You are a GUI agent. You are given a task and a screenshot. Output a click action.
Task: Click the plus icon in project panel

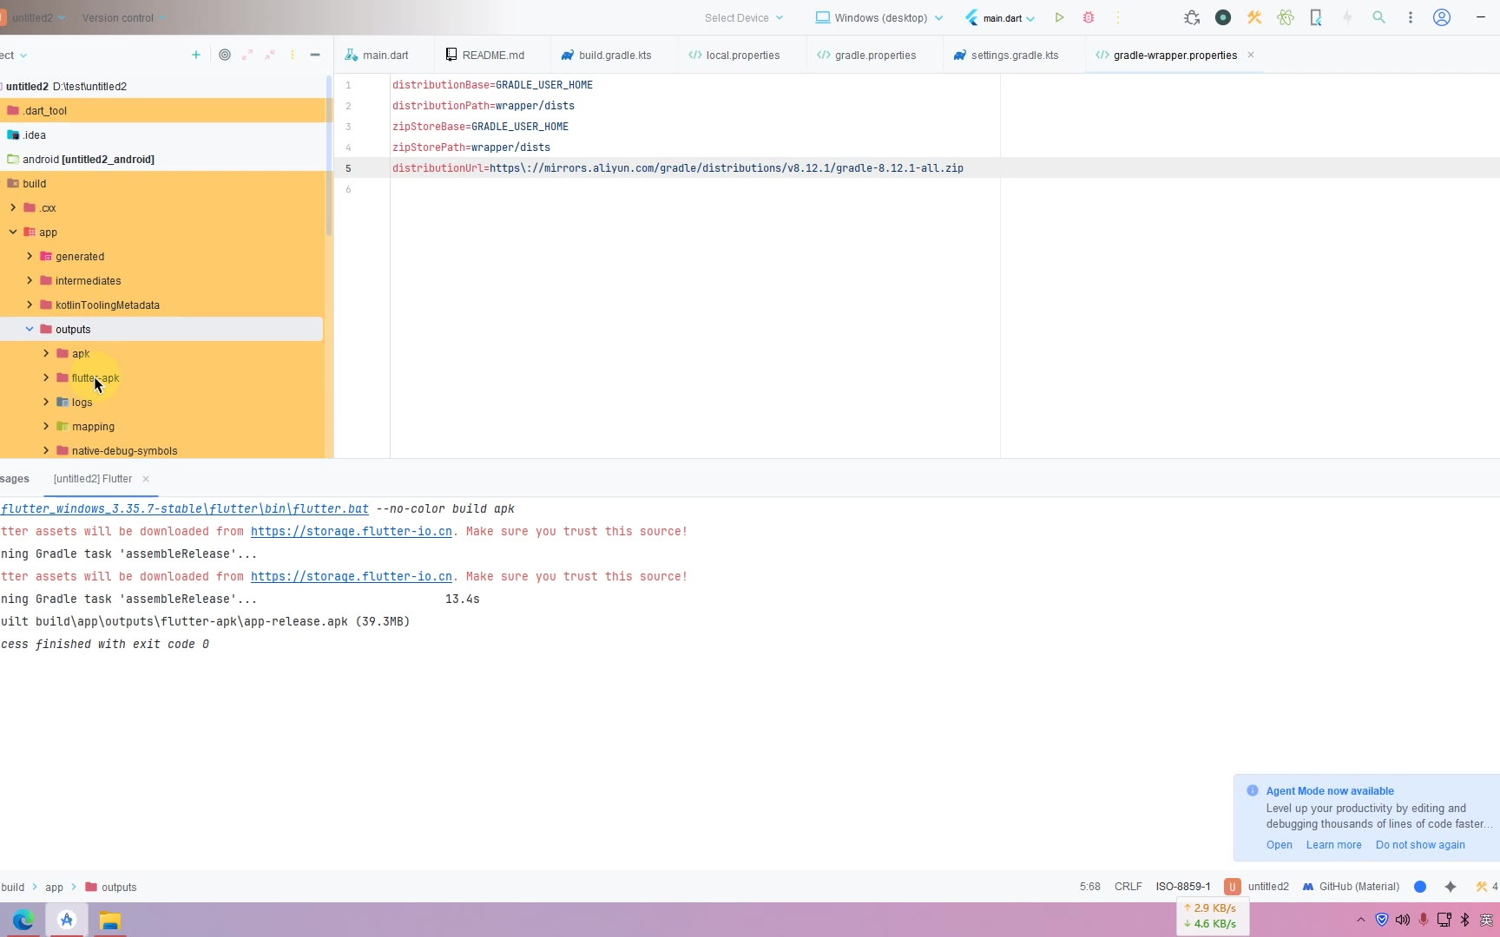click(x=196, y=55)
